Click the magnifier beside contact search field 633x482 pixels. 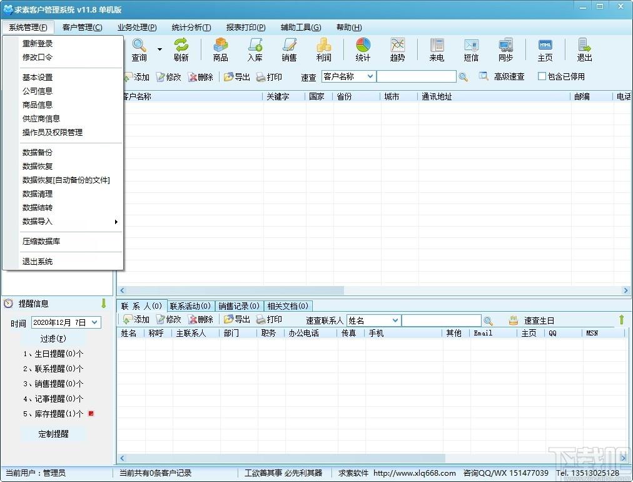[x=488, y=320]
